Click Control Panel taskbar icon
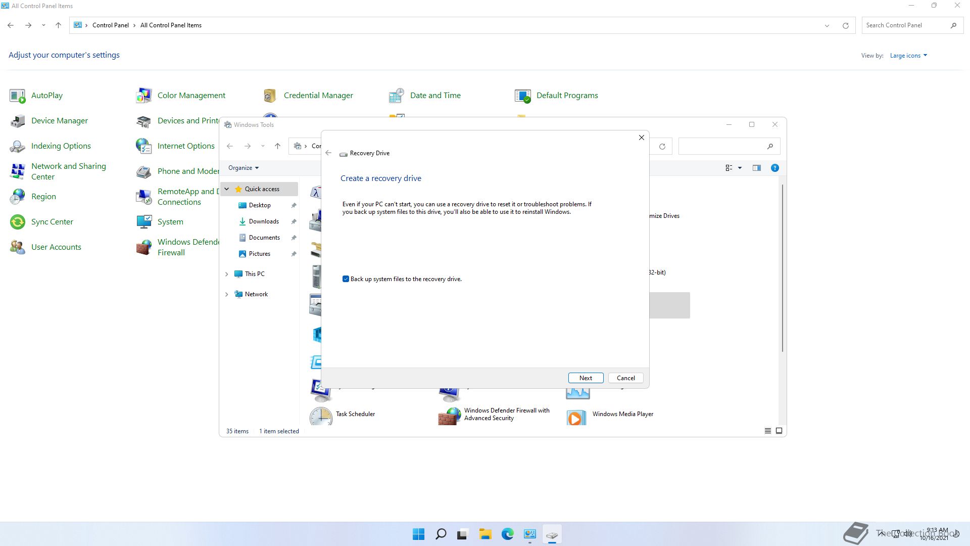Image resolution: width=970 pixels, height=546 pixels. pyautogui.click(x=529, y=534)
